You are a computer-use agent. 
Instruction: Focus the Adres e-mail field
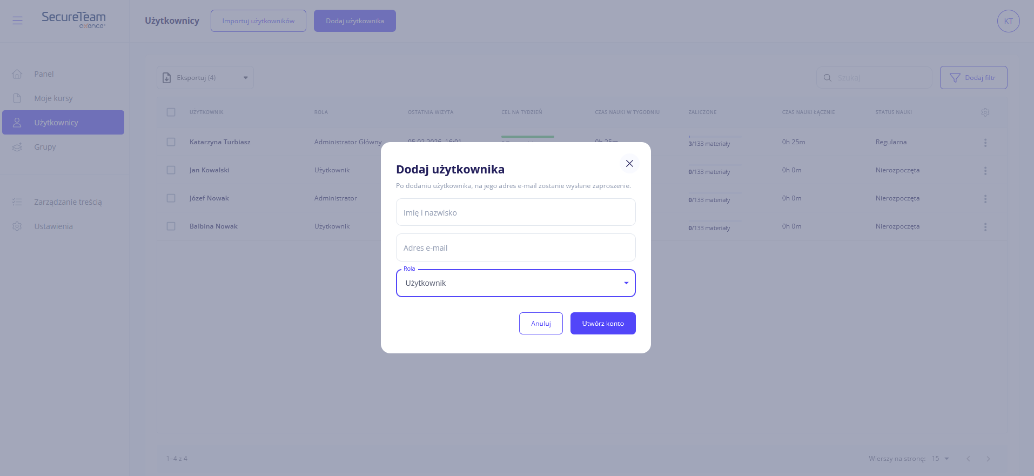[516, 247]
